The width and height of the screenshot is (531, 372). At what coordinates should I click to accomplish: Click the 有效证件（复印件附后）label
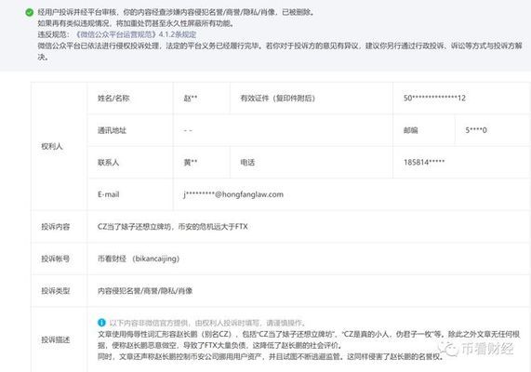[278, 99]
